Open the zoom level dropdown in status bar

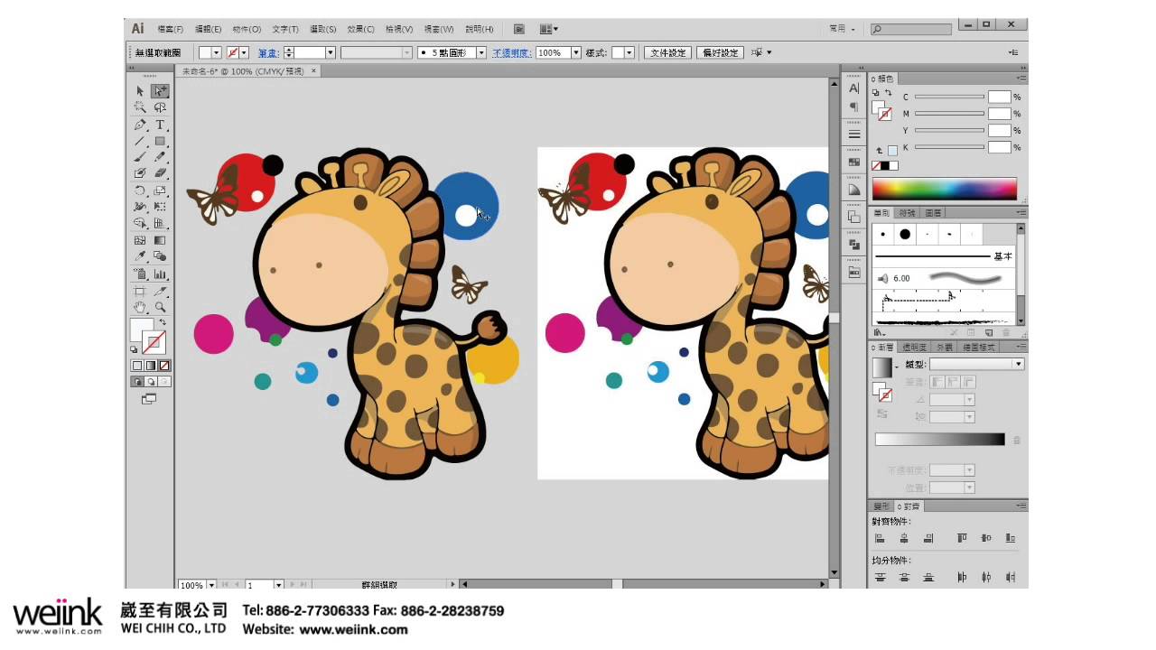(x=211, y=585)
